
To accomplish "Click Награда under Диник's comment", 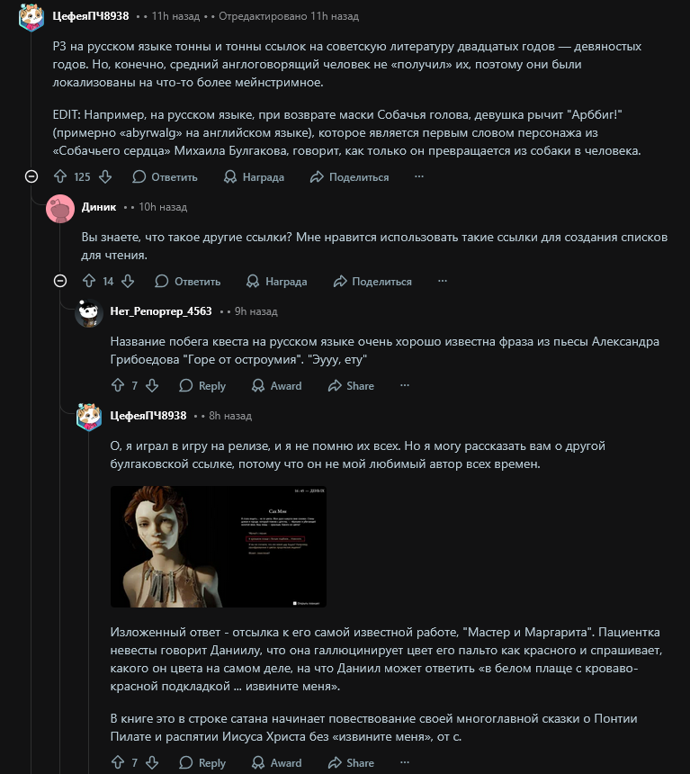I will pos(276,282).
